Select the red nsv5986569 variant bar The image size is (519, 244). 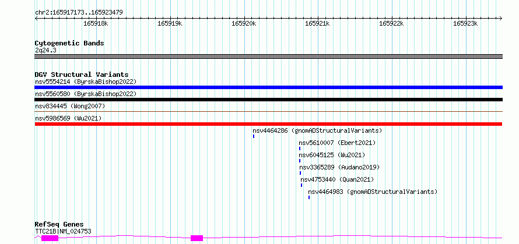(268, 124)
